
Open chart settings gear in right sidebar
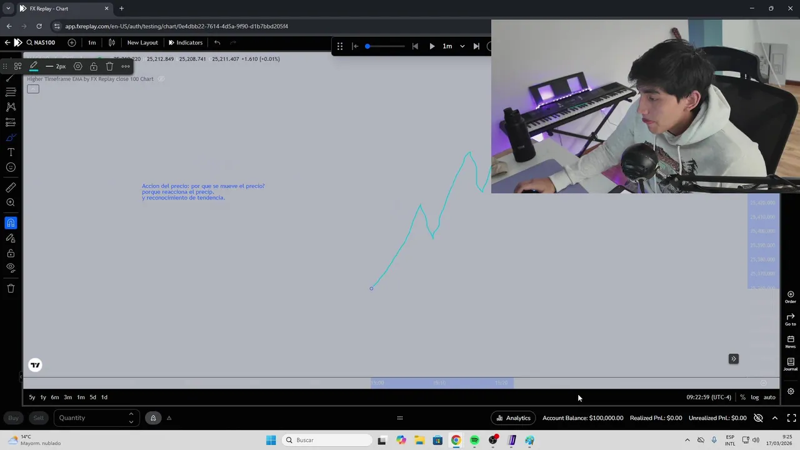(791, 391)
